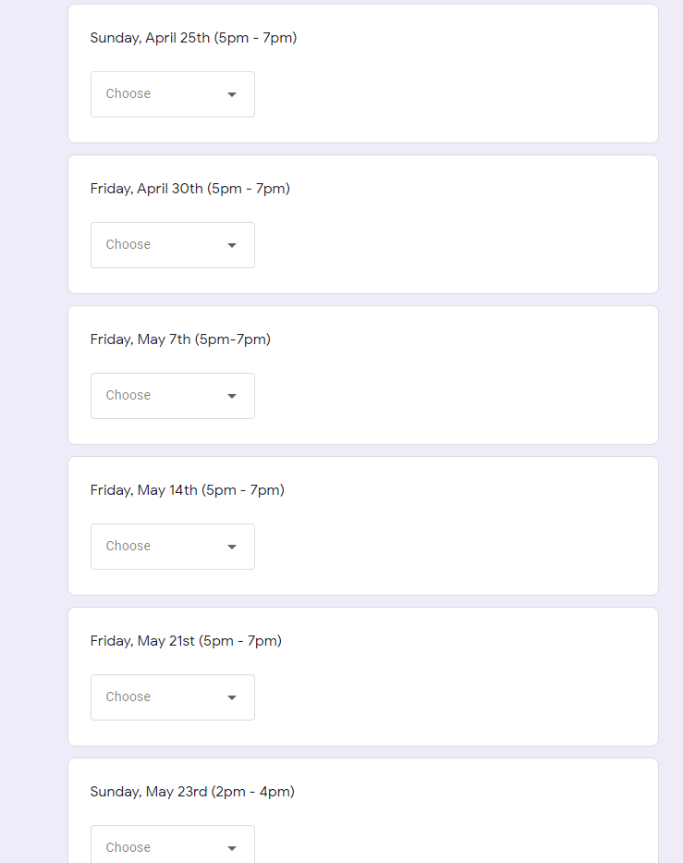The image size is (683, 863).
Task: Click the dropdown arrow for Friday, May 14th
Action: 232,547
